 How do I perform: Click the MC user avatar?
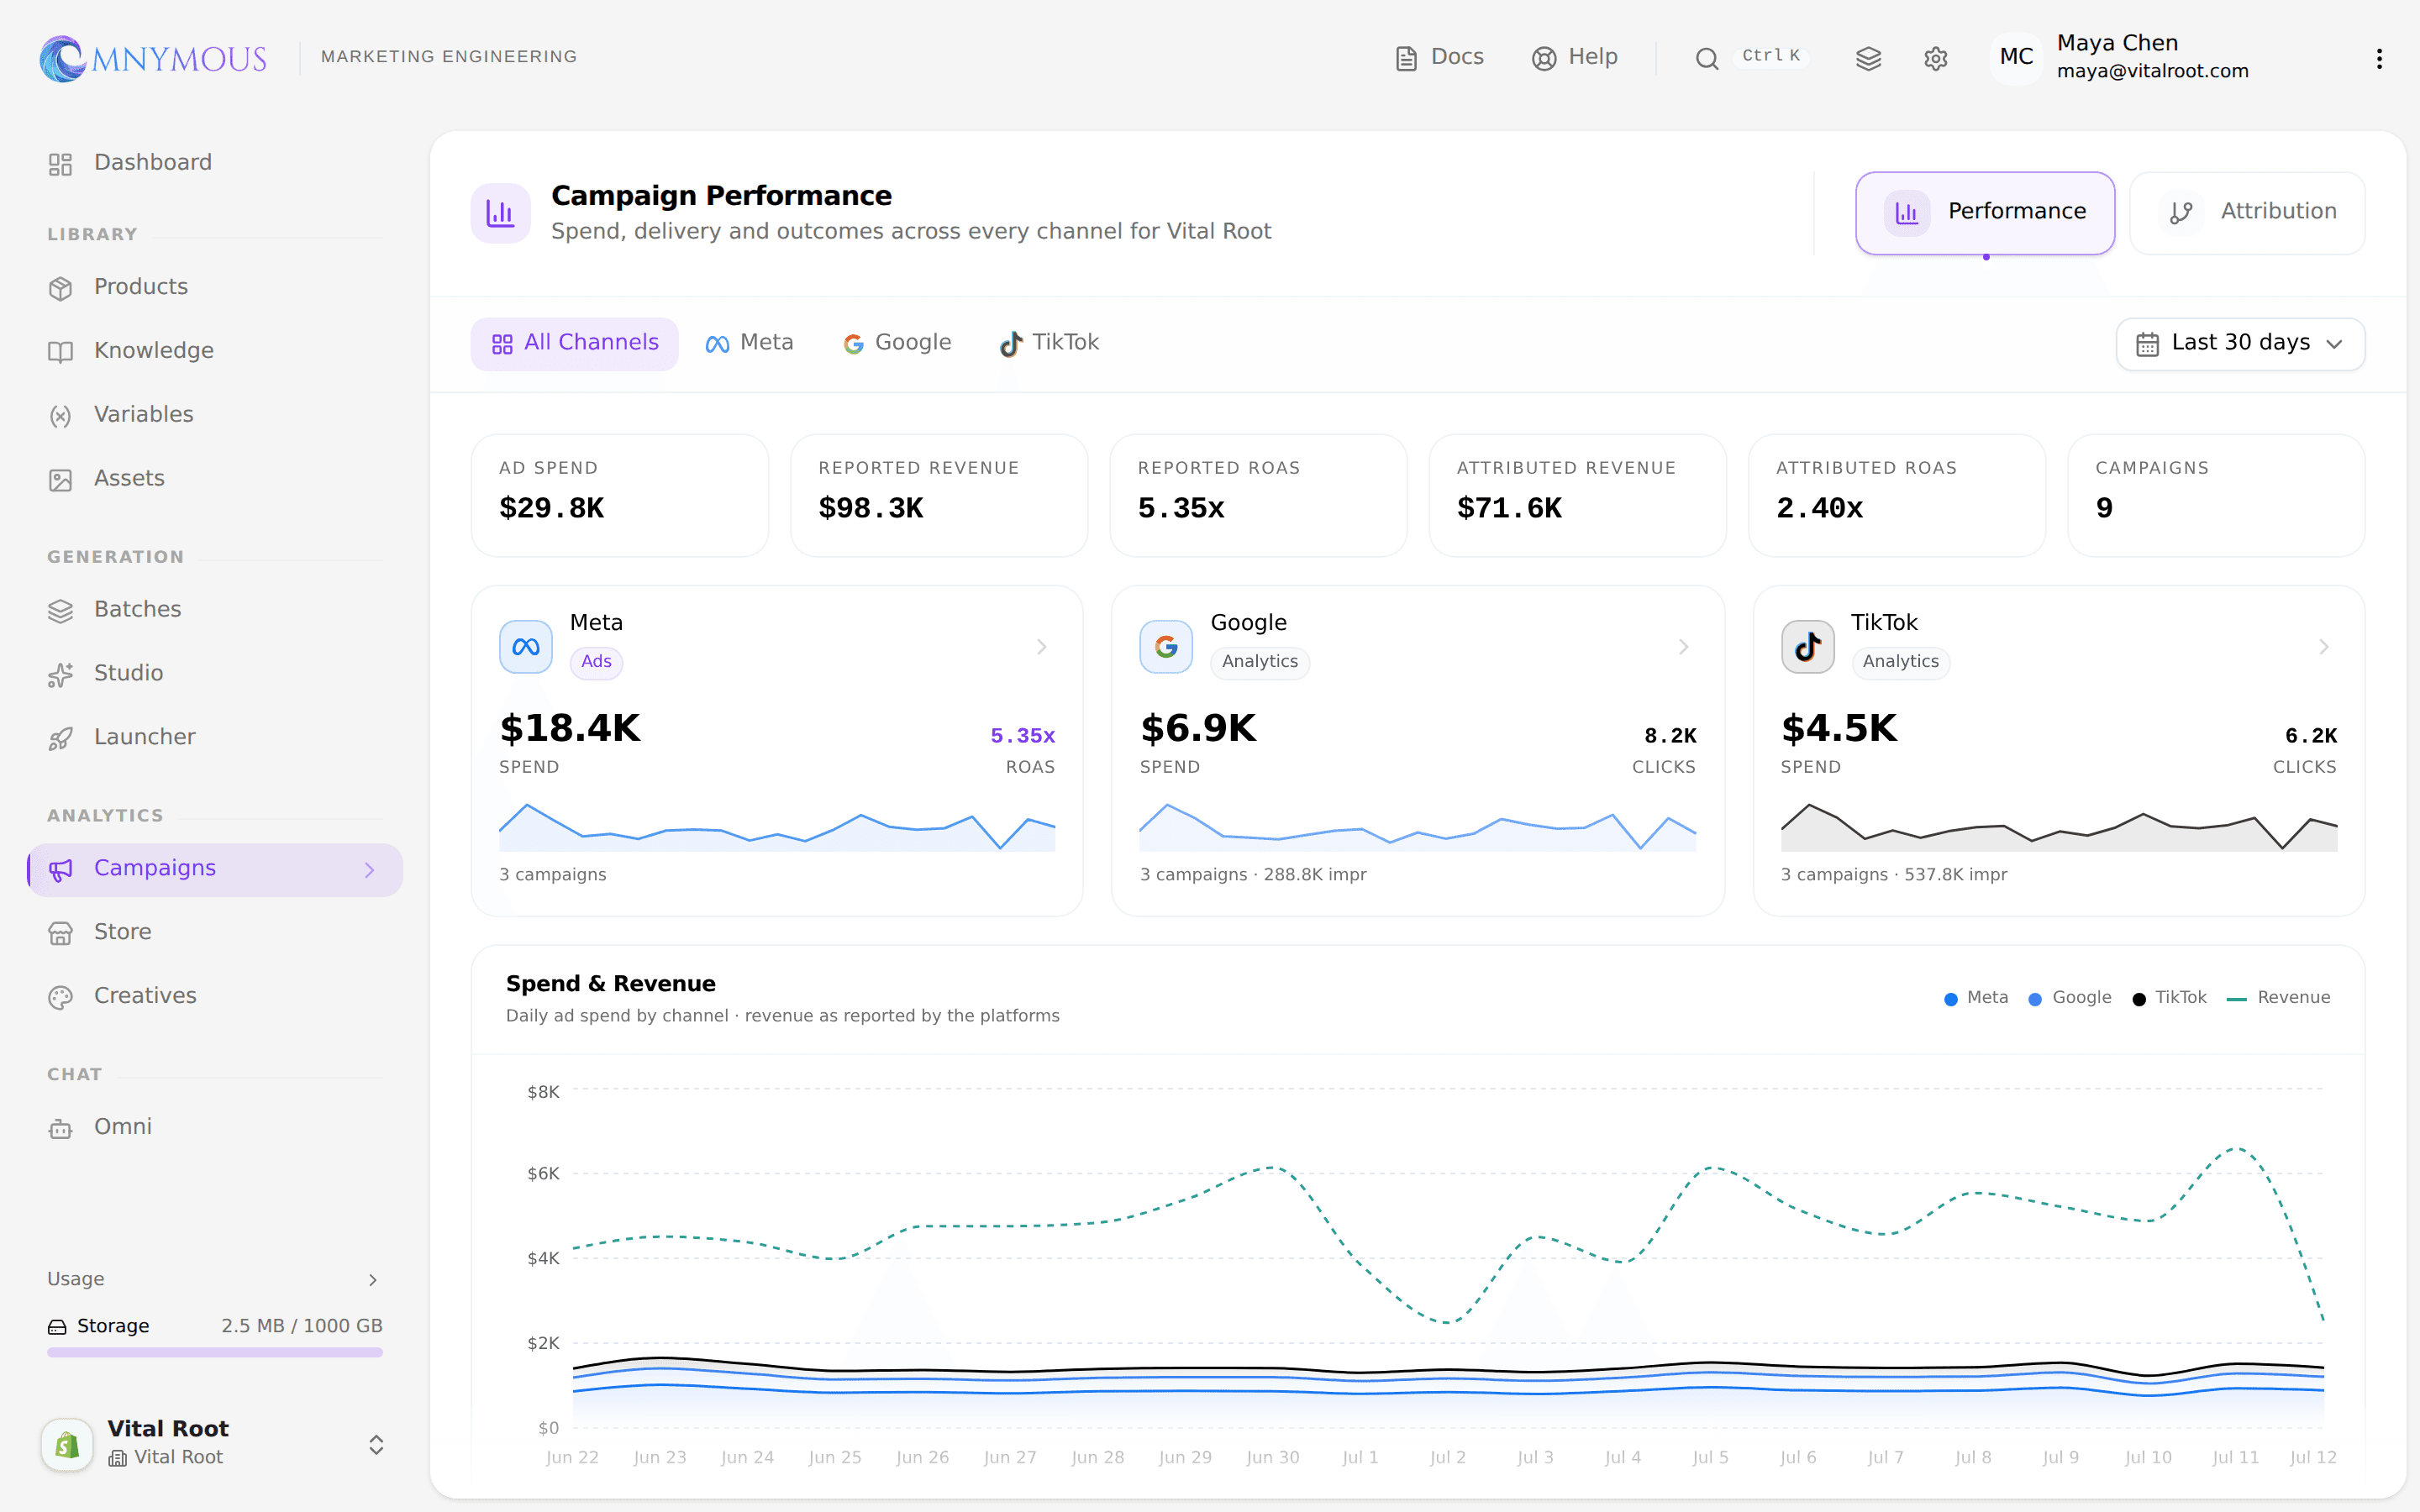pos(2015,57)
